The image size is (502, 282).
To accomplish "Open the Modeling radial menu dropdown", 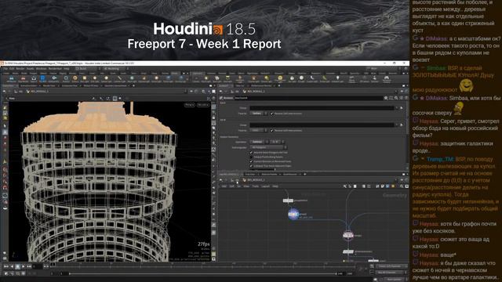I will [115, 69].
